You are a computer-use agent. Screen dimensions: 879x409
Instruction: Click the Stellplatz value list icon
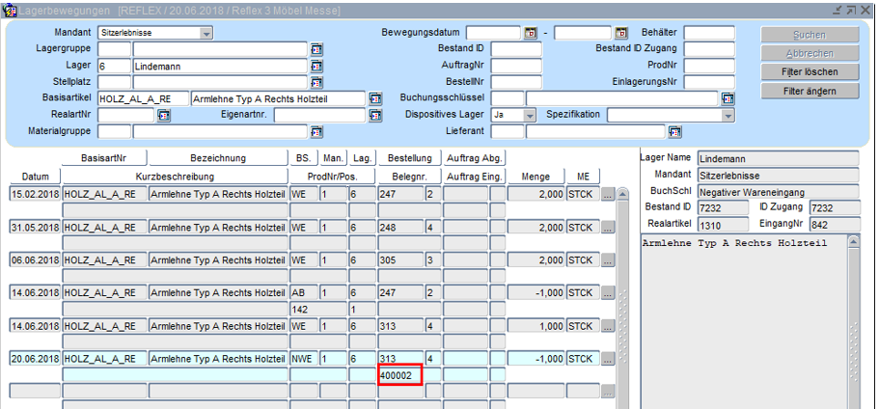(x=316, y=82)
